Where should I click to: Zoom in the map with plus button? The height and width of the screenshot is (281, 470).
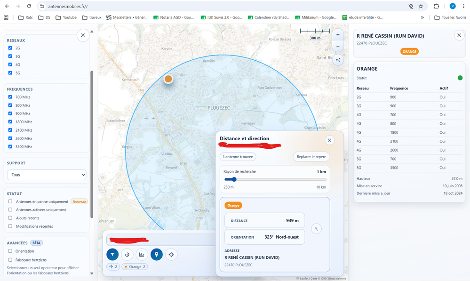click(338, 34)
